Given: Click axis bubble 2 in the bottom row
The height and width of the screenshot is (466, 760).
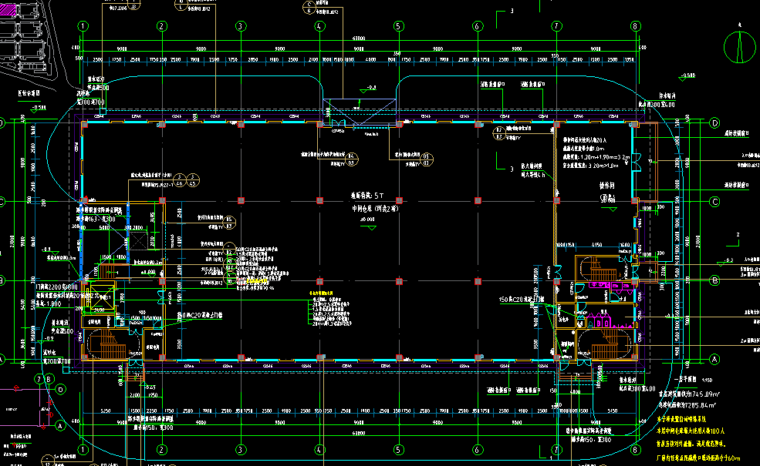Looking at the screenshot, I should (162, 450).
